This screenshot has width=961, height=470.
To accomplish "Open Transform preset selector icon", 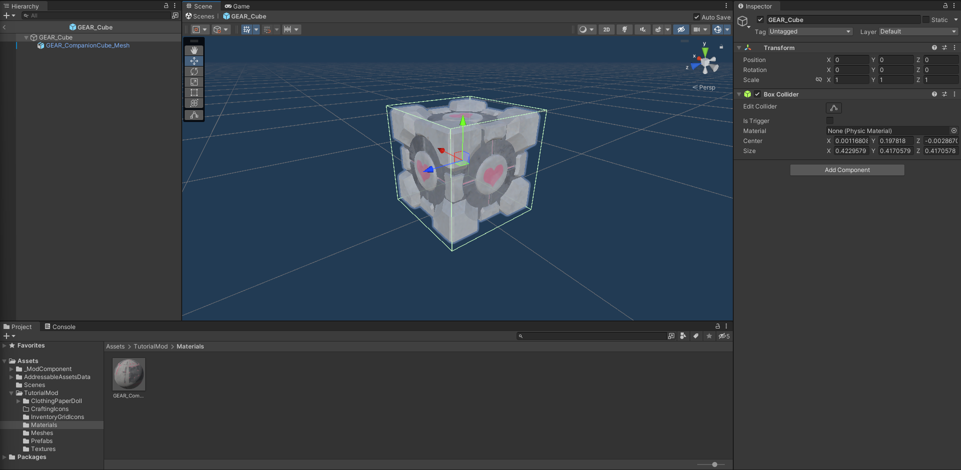I will point(944,47).
